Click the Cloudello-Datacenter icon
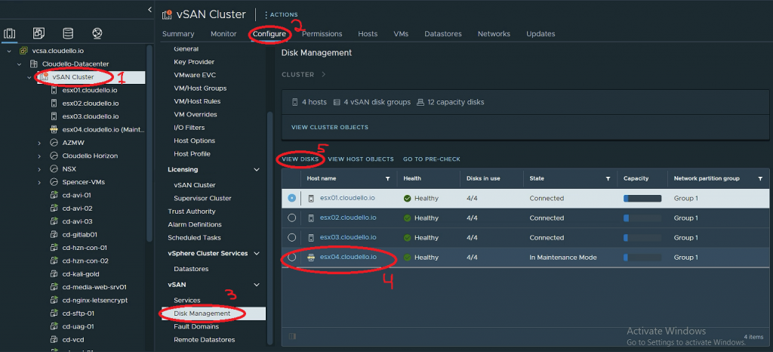The image size is (773, 352). pyautogui.click(x=33, y=64)
